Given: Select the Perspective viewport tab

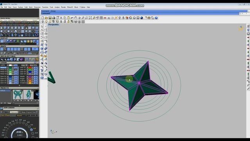Looking at the screenshot, I should pos(54,24).
